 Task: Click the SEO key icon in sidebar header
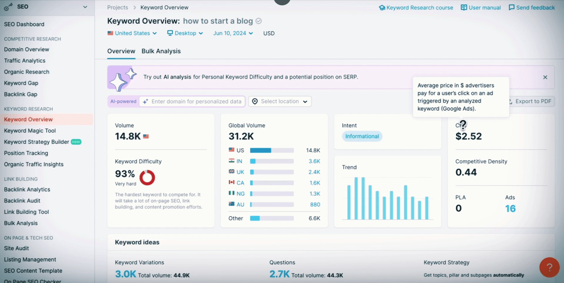click(x=8, y=7)
